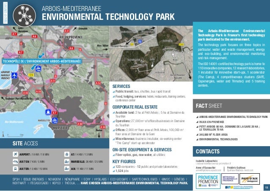Screen dimensions: 270x191
Task: Click the high-speed train icon beside AIX TGV
Action: pos(15,161)
